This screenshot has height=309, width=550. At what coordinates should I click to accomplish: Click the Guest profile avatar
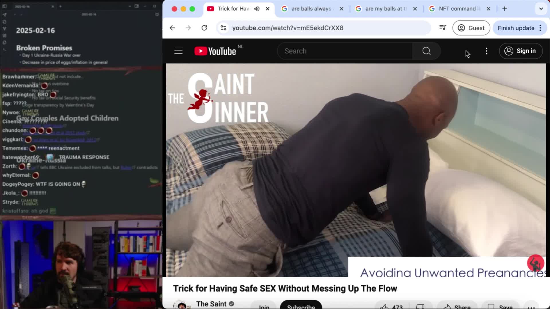pyautogui.click(x=461, y=28)
